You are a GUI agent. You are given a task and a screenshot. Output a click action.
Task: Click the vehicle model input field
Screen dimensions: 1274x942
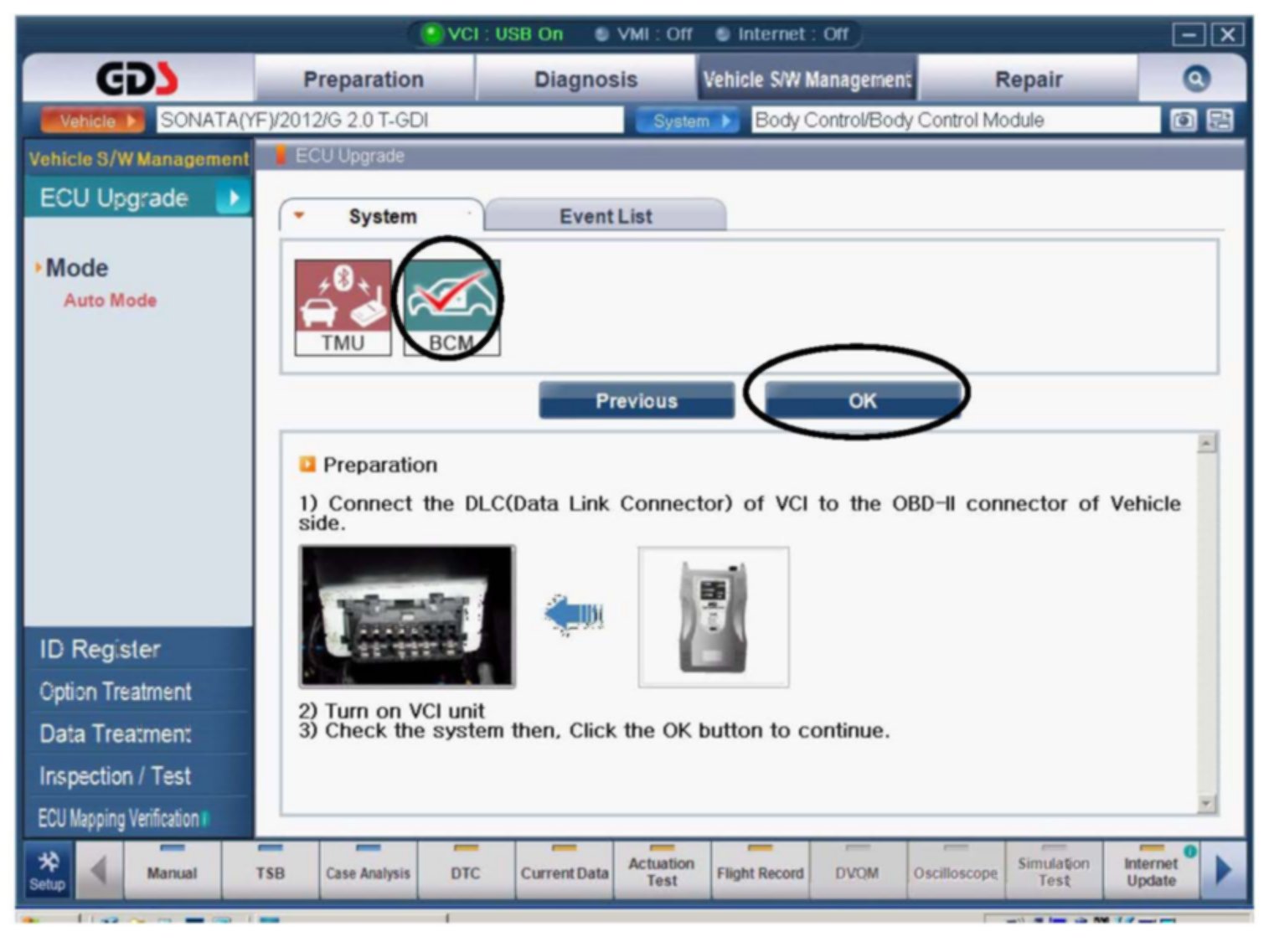pyautogui.click(x=389, y=121)
